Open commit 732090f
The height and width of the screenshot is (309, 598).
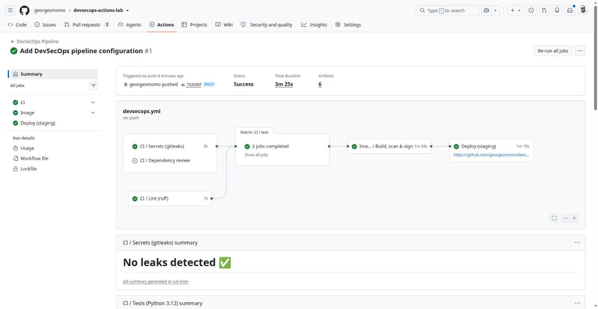pos(193,84)
